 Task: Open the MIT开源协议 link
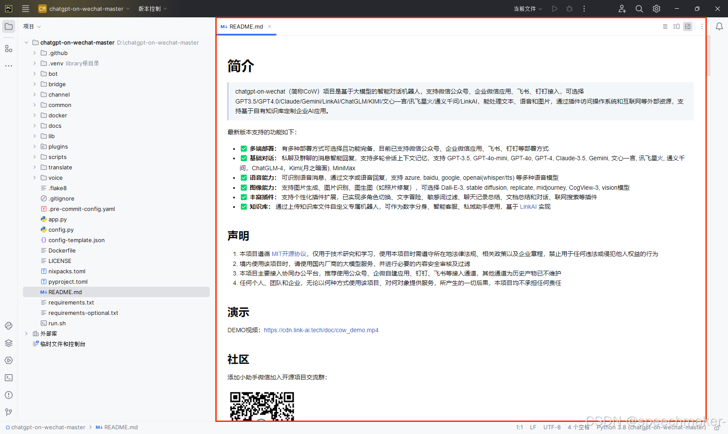[289, 254]
